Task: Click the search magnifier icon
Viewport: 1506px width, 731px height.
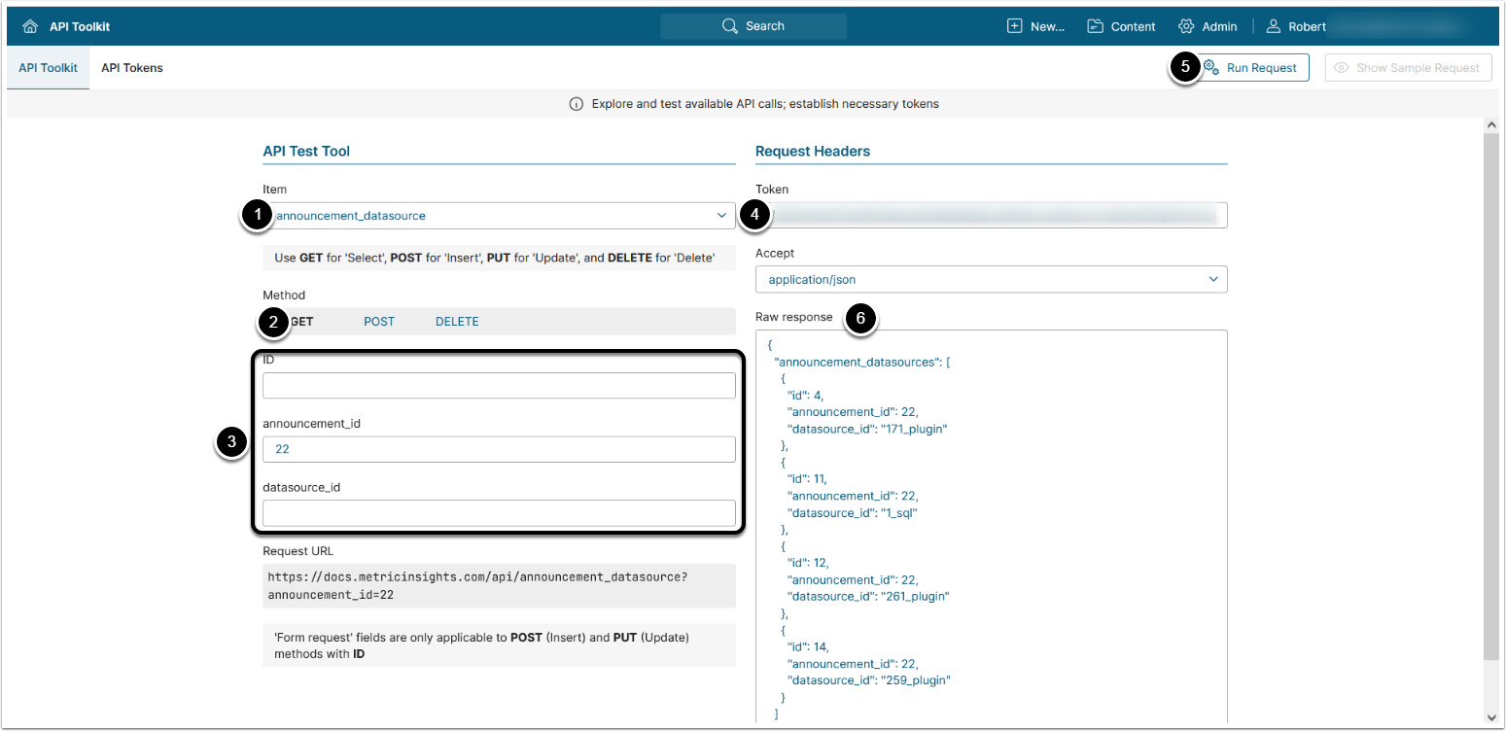Action: coord(730,26)
